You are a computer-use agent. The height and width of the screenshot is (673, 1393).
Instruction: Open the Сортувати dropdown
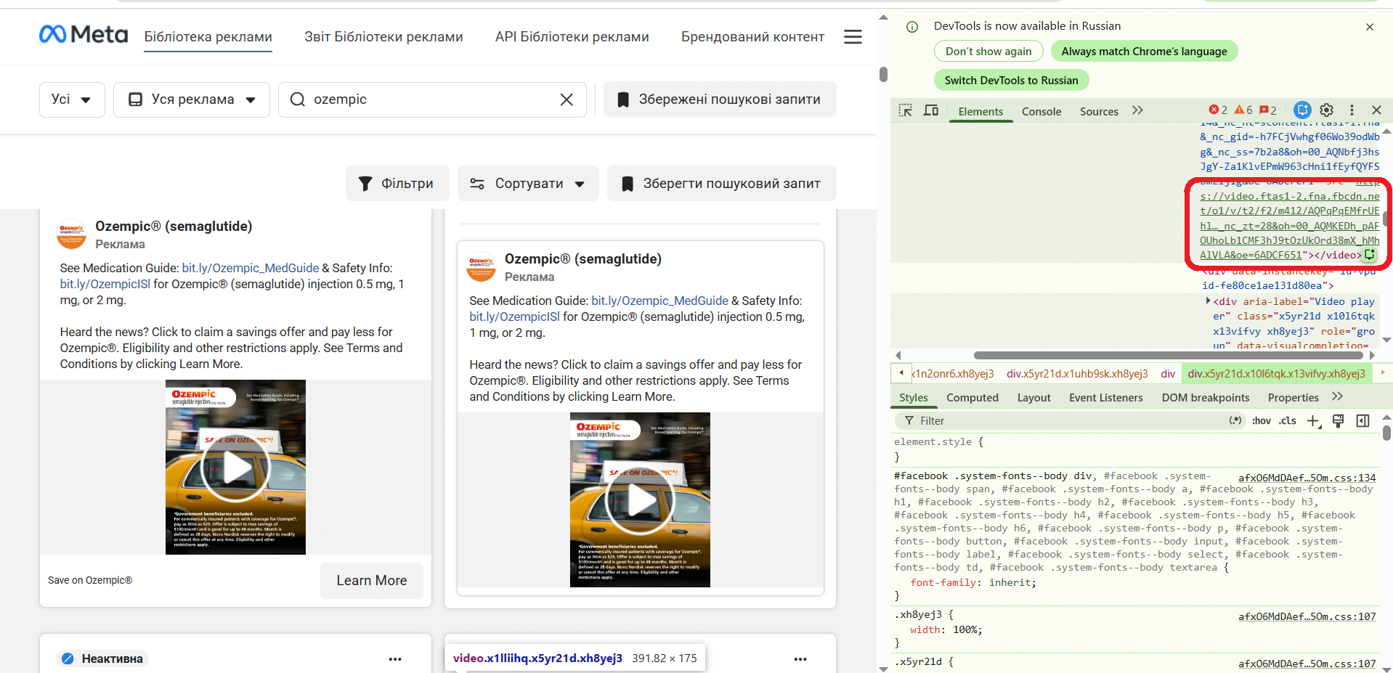pos(528,184)
